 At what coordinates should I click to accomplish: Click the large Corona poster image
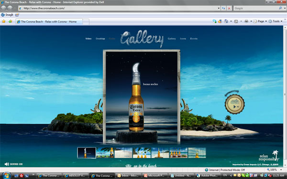coord(142,97)
